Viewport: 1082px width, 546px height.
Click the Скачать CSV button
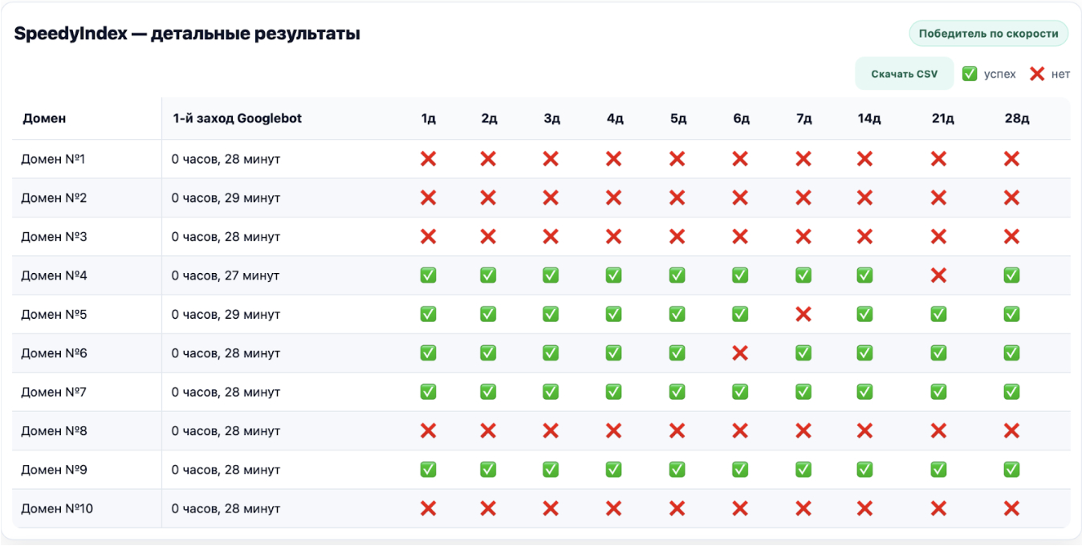904,74
